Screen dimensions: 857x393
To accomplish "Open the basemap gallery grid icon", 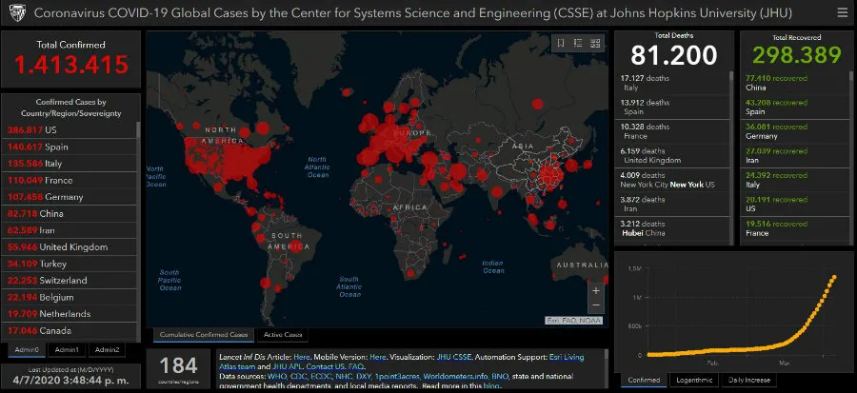I will coord(595,43).
